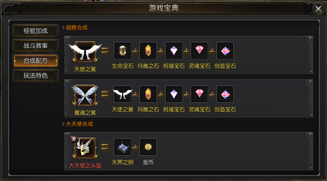Viewport: 327px width, 181px height.
Task: Select the 合成配方 tab
Action: (36, 61)
